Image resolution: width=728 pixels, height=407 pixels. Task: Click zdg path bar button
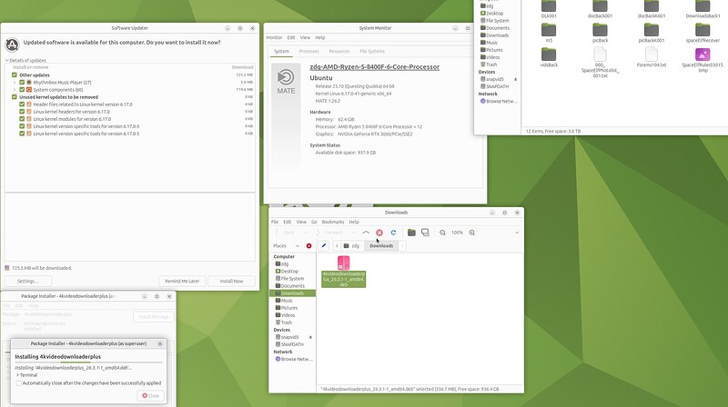pyautogui.click(x=352, y=245)
